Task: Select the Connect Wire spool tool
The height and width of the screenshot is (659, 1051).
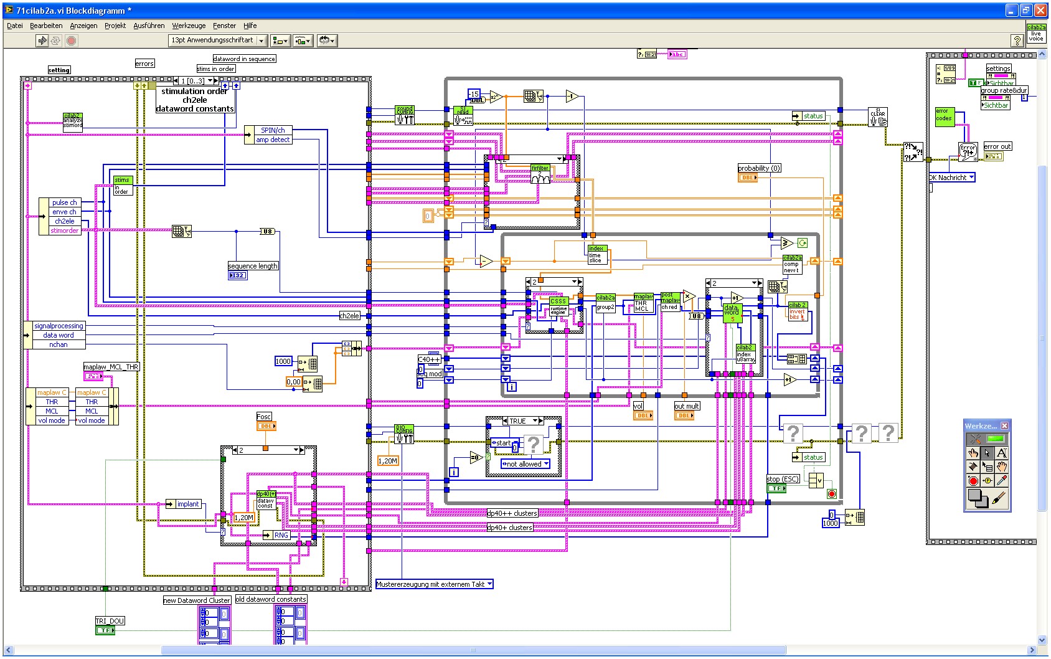Action: point(974,467)
